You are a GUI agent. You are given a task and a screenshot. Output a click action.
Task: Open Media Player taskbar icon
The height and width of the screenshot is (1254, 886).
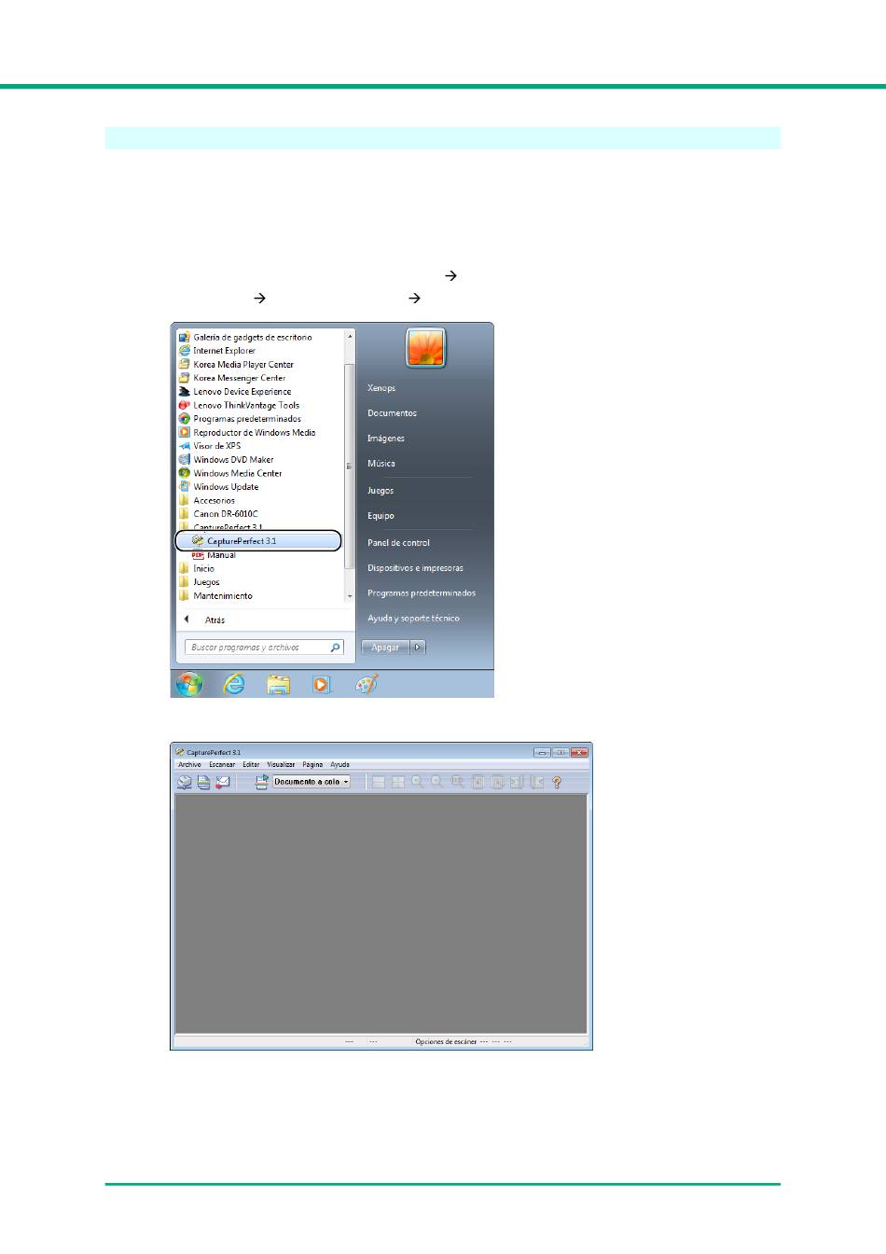(321, 685)
